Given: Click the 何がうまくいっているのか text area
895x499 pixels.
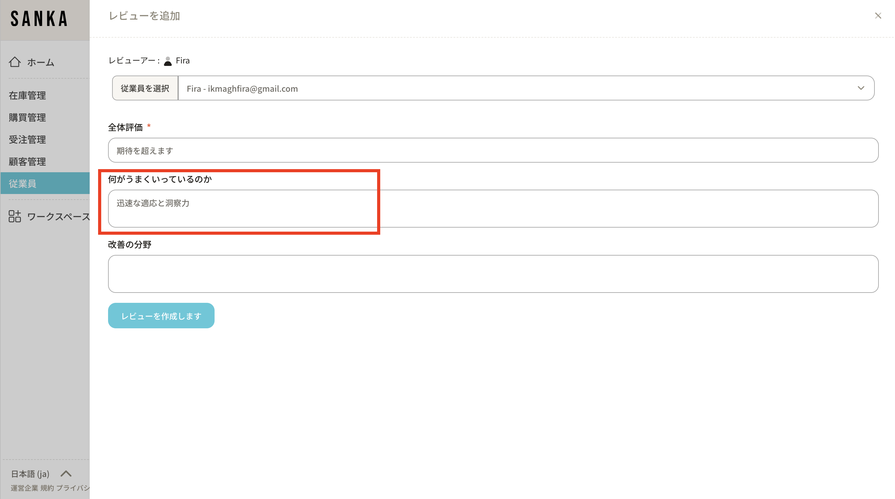Looking at the screenshot, I should (493, 209).
